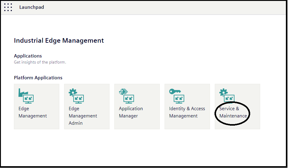Open the Service & Maintenance label
The width and height of the screenshot is (288, 168).
coord(233,112)
